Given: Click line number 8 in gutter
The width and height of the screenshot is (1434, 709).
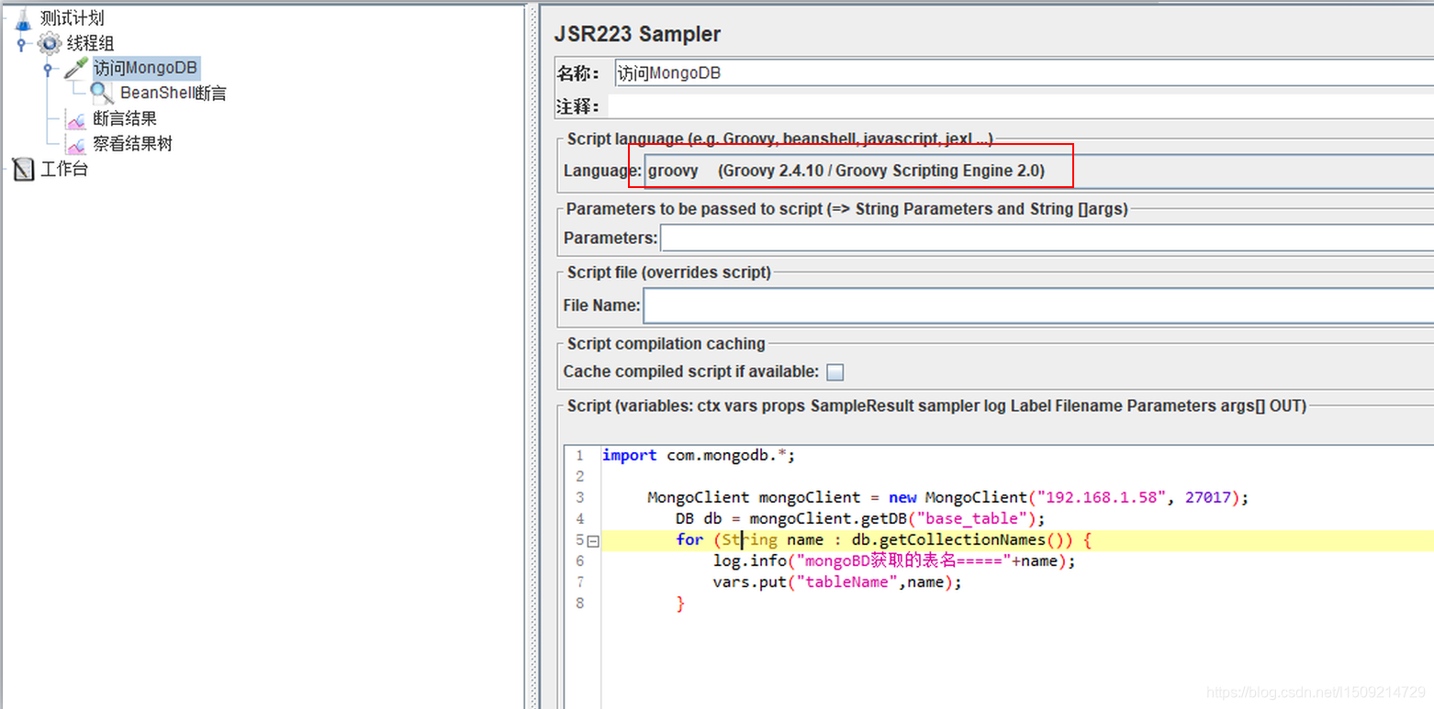Looking at the screenshot, I should tap(579, 603).
